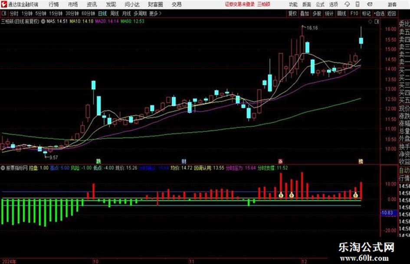Screen dimensions: 410x264
Task: Click the 标记 mark toolbar button
Action: [366, 13]
